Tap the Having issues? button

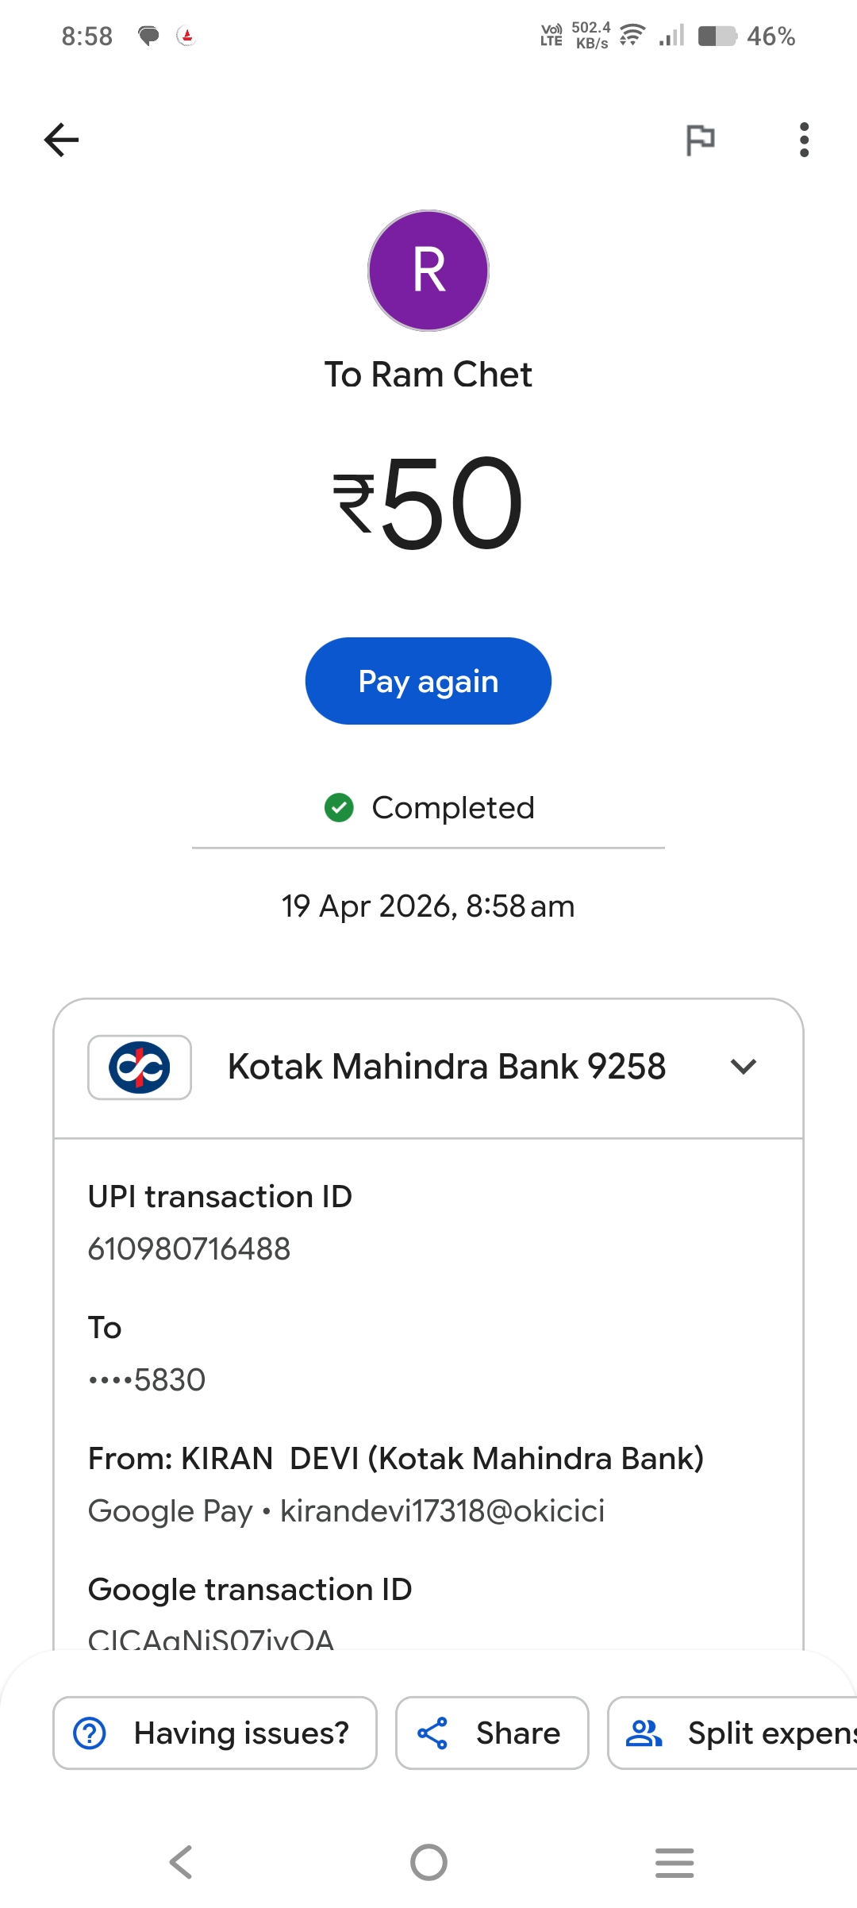click(x=215, y=1733)
